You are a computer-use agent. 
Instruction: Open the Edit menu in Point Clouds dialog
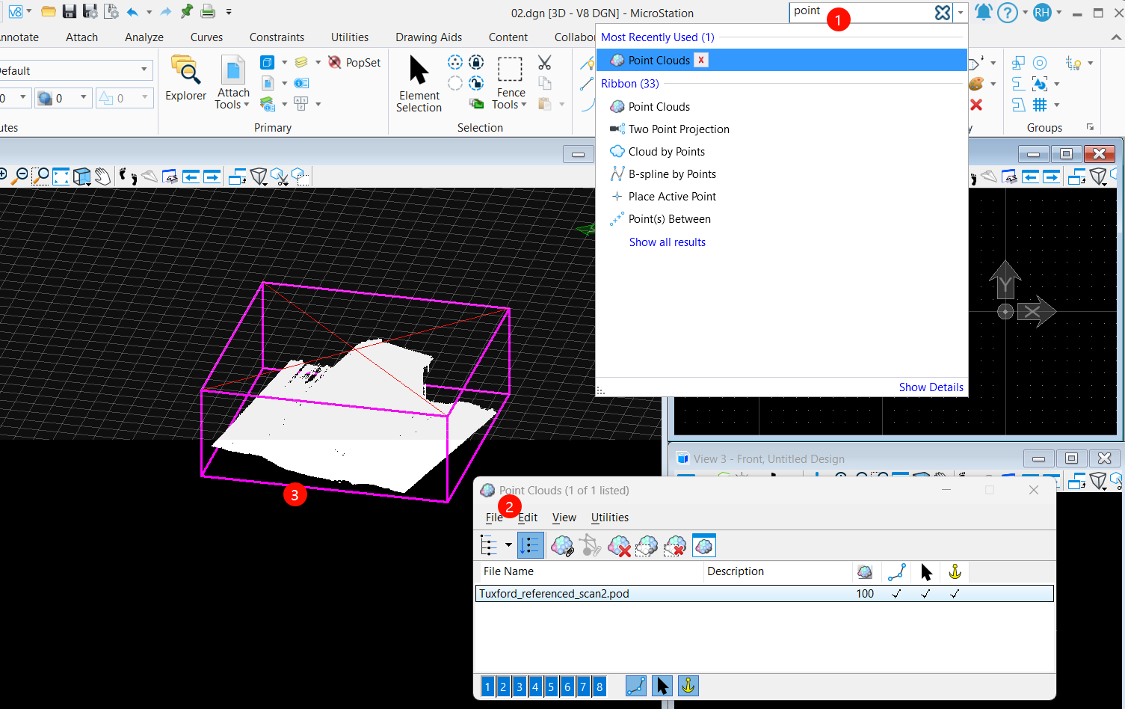coord(528,518)
